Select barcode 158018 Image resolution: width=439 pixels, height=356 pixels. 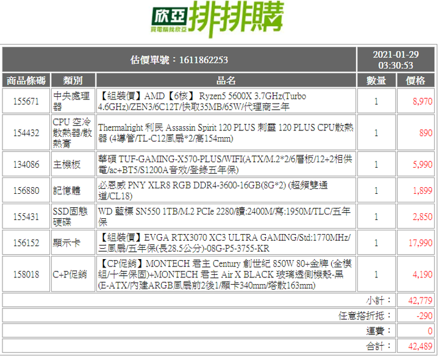(x=26, y=274)
